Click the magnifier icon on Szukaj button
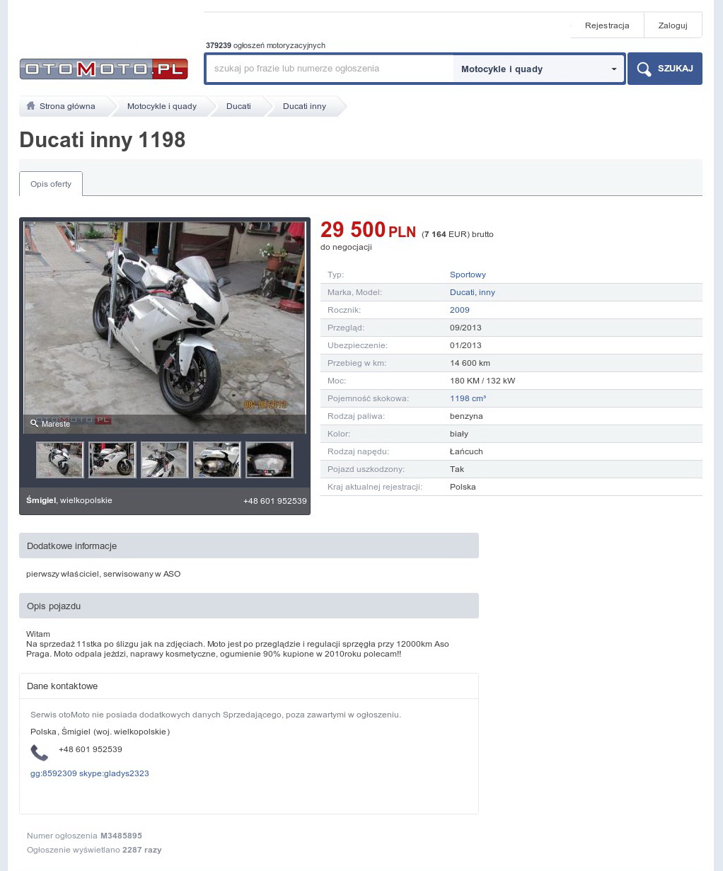The image size is (723, 871). 644,69
